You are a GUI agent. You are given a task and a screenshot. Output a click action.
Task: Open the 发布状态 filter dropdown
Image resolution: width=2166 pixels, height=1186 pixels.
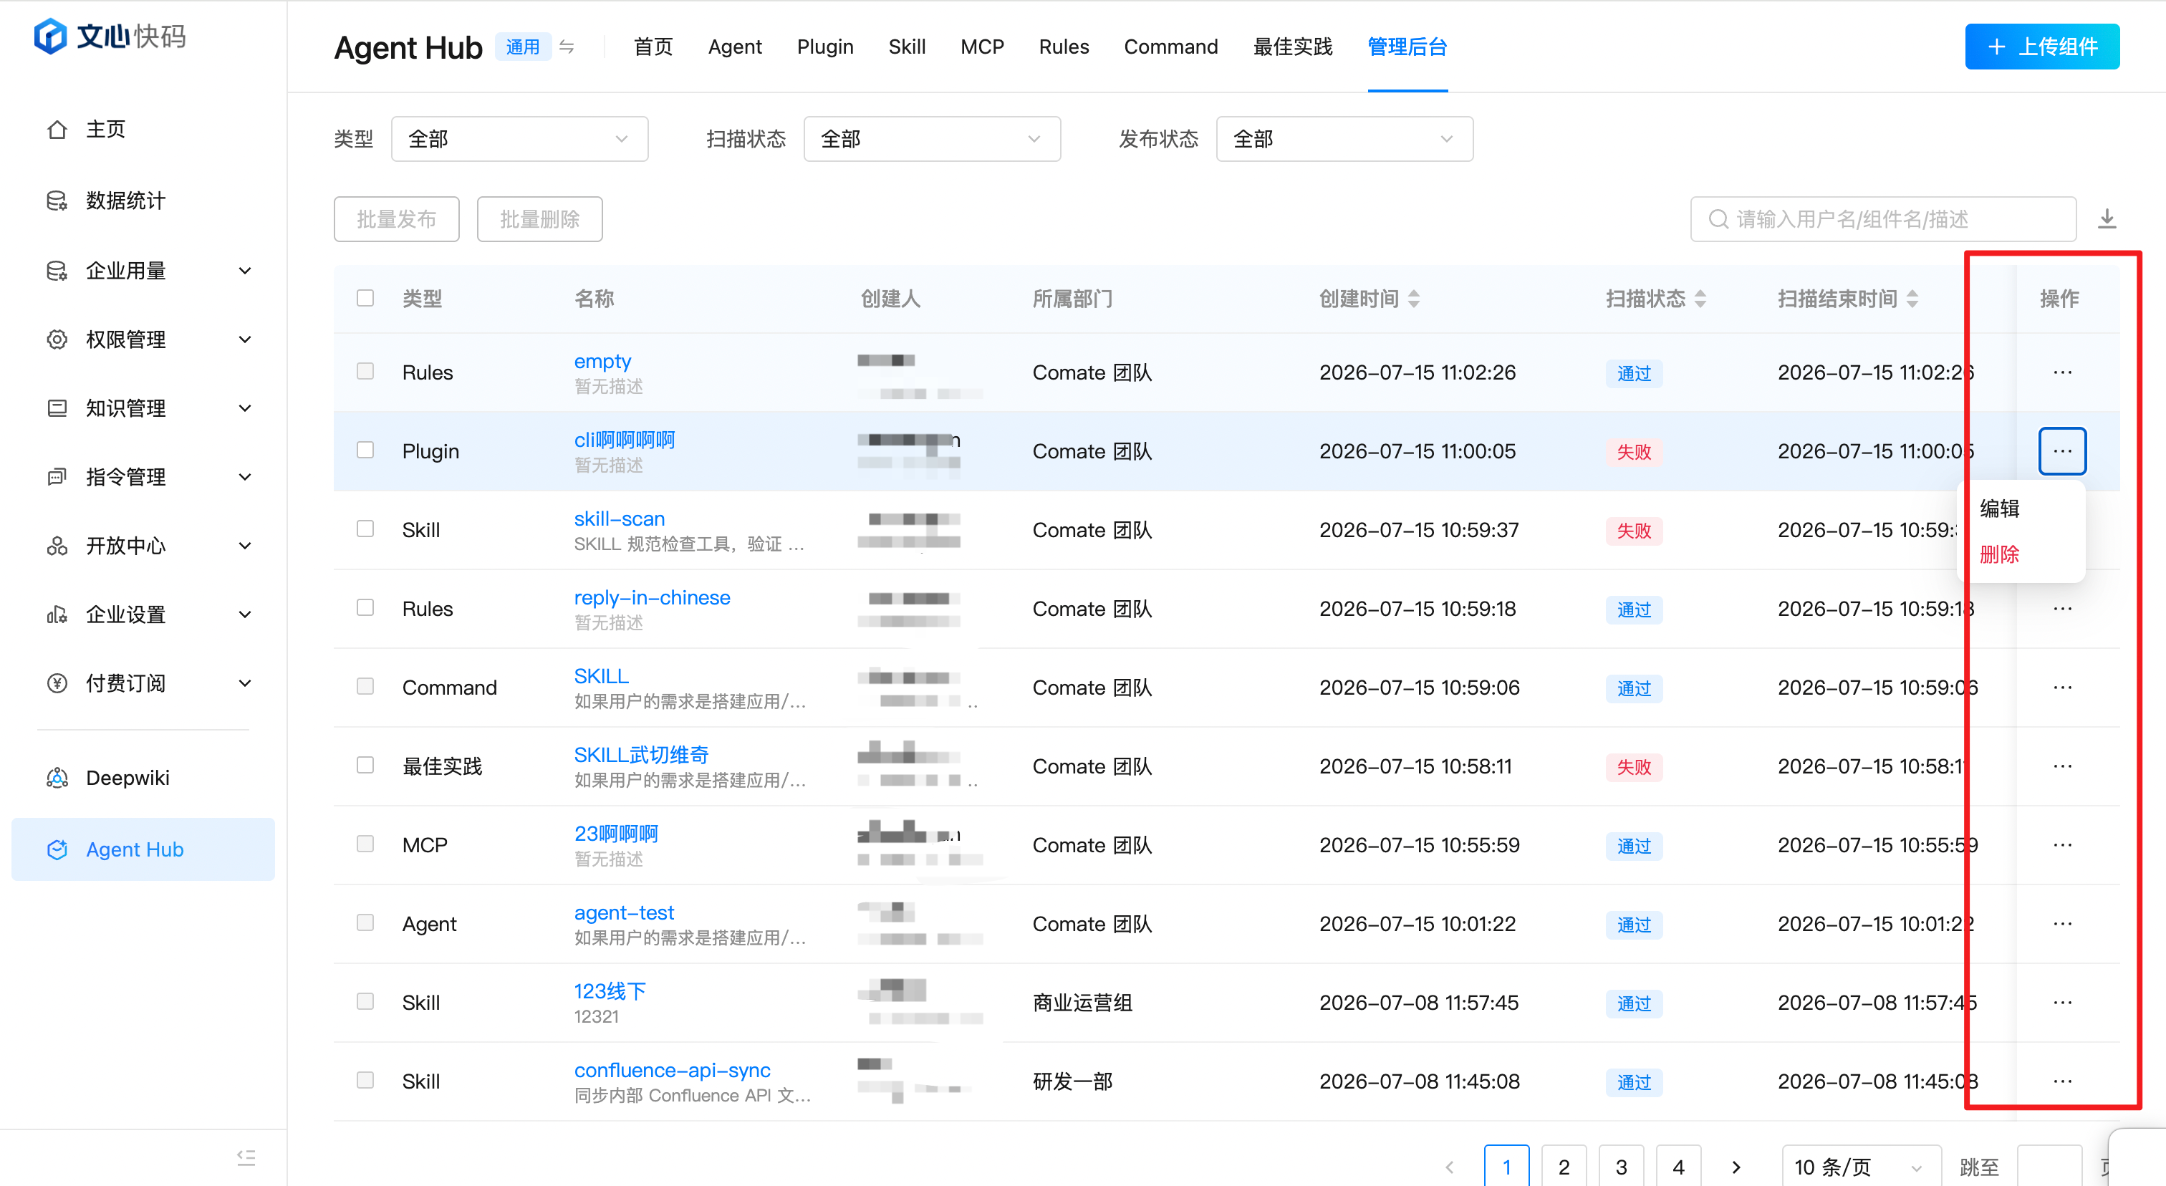tap(1344, 139)
